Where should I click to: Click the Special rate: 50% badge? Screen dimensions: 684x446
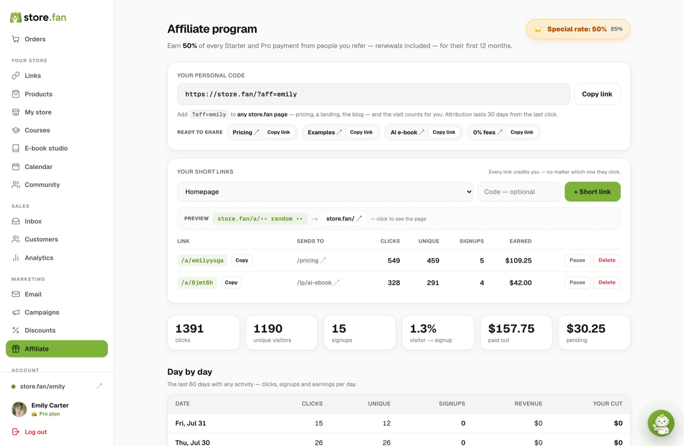tap(578, 29)
